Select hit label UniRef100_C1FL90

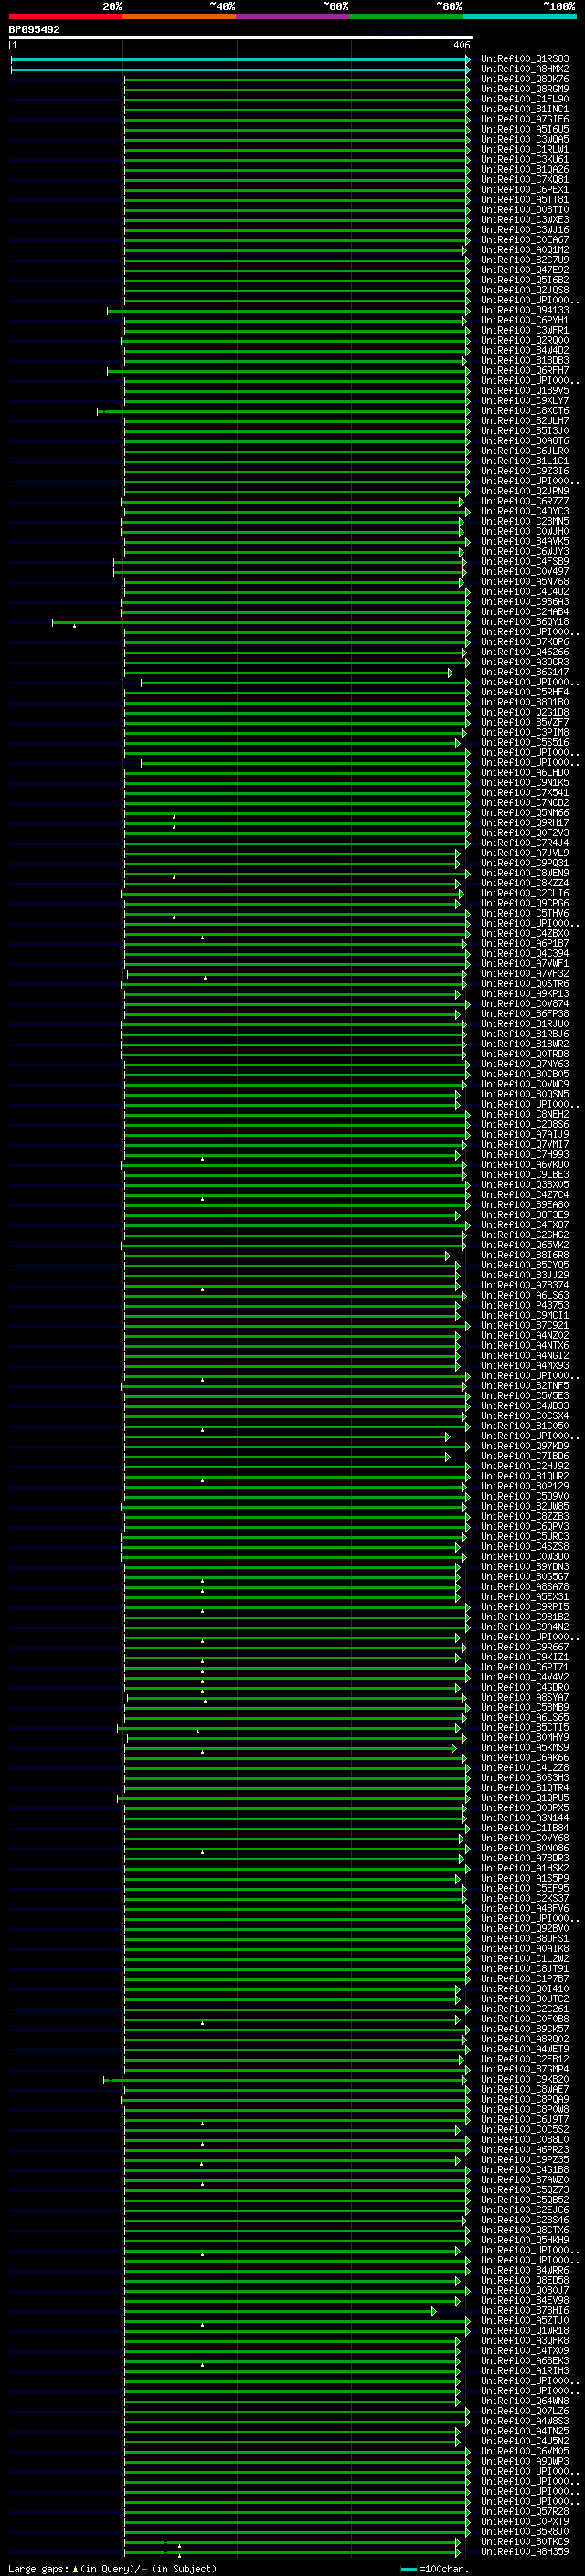click(x=525, y=99)
